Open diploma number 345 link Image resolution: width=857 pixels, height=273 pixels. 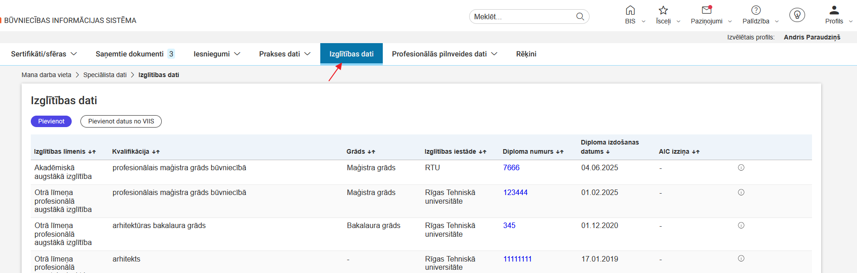(509, 226)
